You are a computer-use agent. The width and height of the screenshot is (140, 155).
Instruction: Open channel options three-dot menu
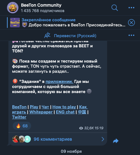click(x=131, y=8)
